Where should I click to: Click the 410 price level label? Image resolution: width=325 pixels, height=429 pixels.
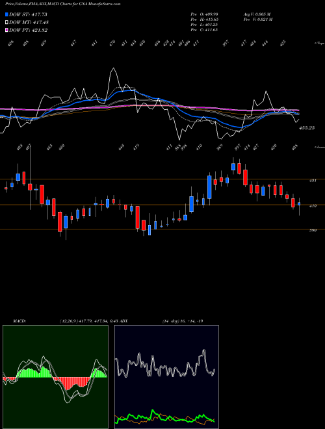point(313,206)
